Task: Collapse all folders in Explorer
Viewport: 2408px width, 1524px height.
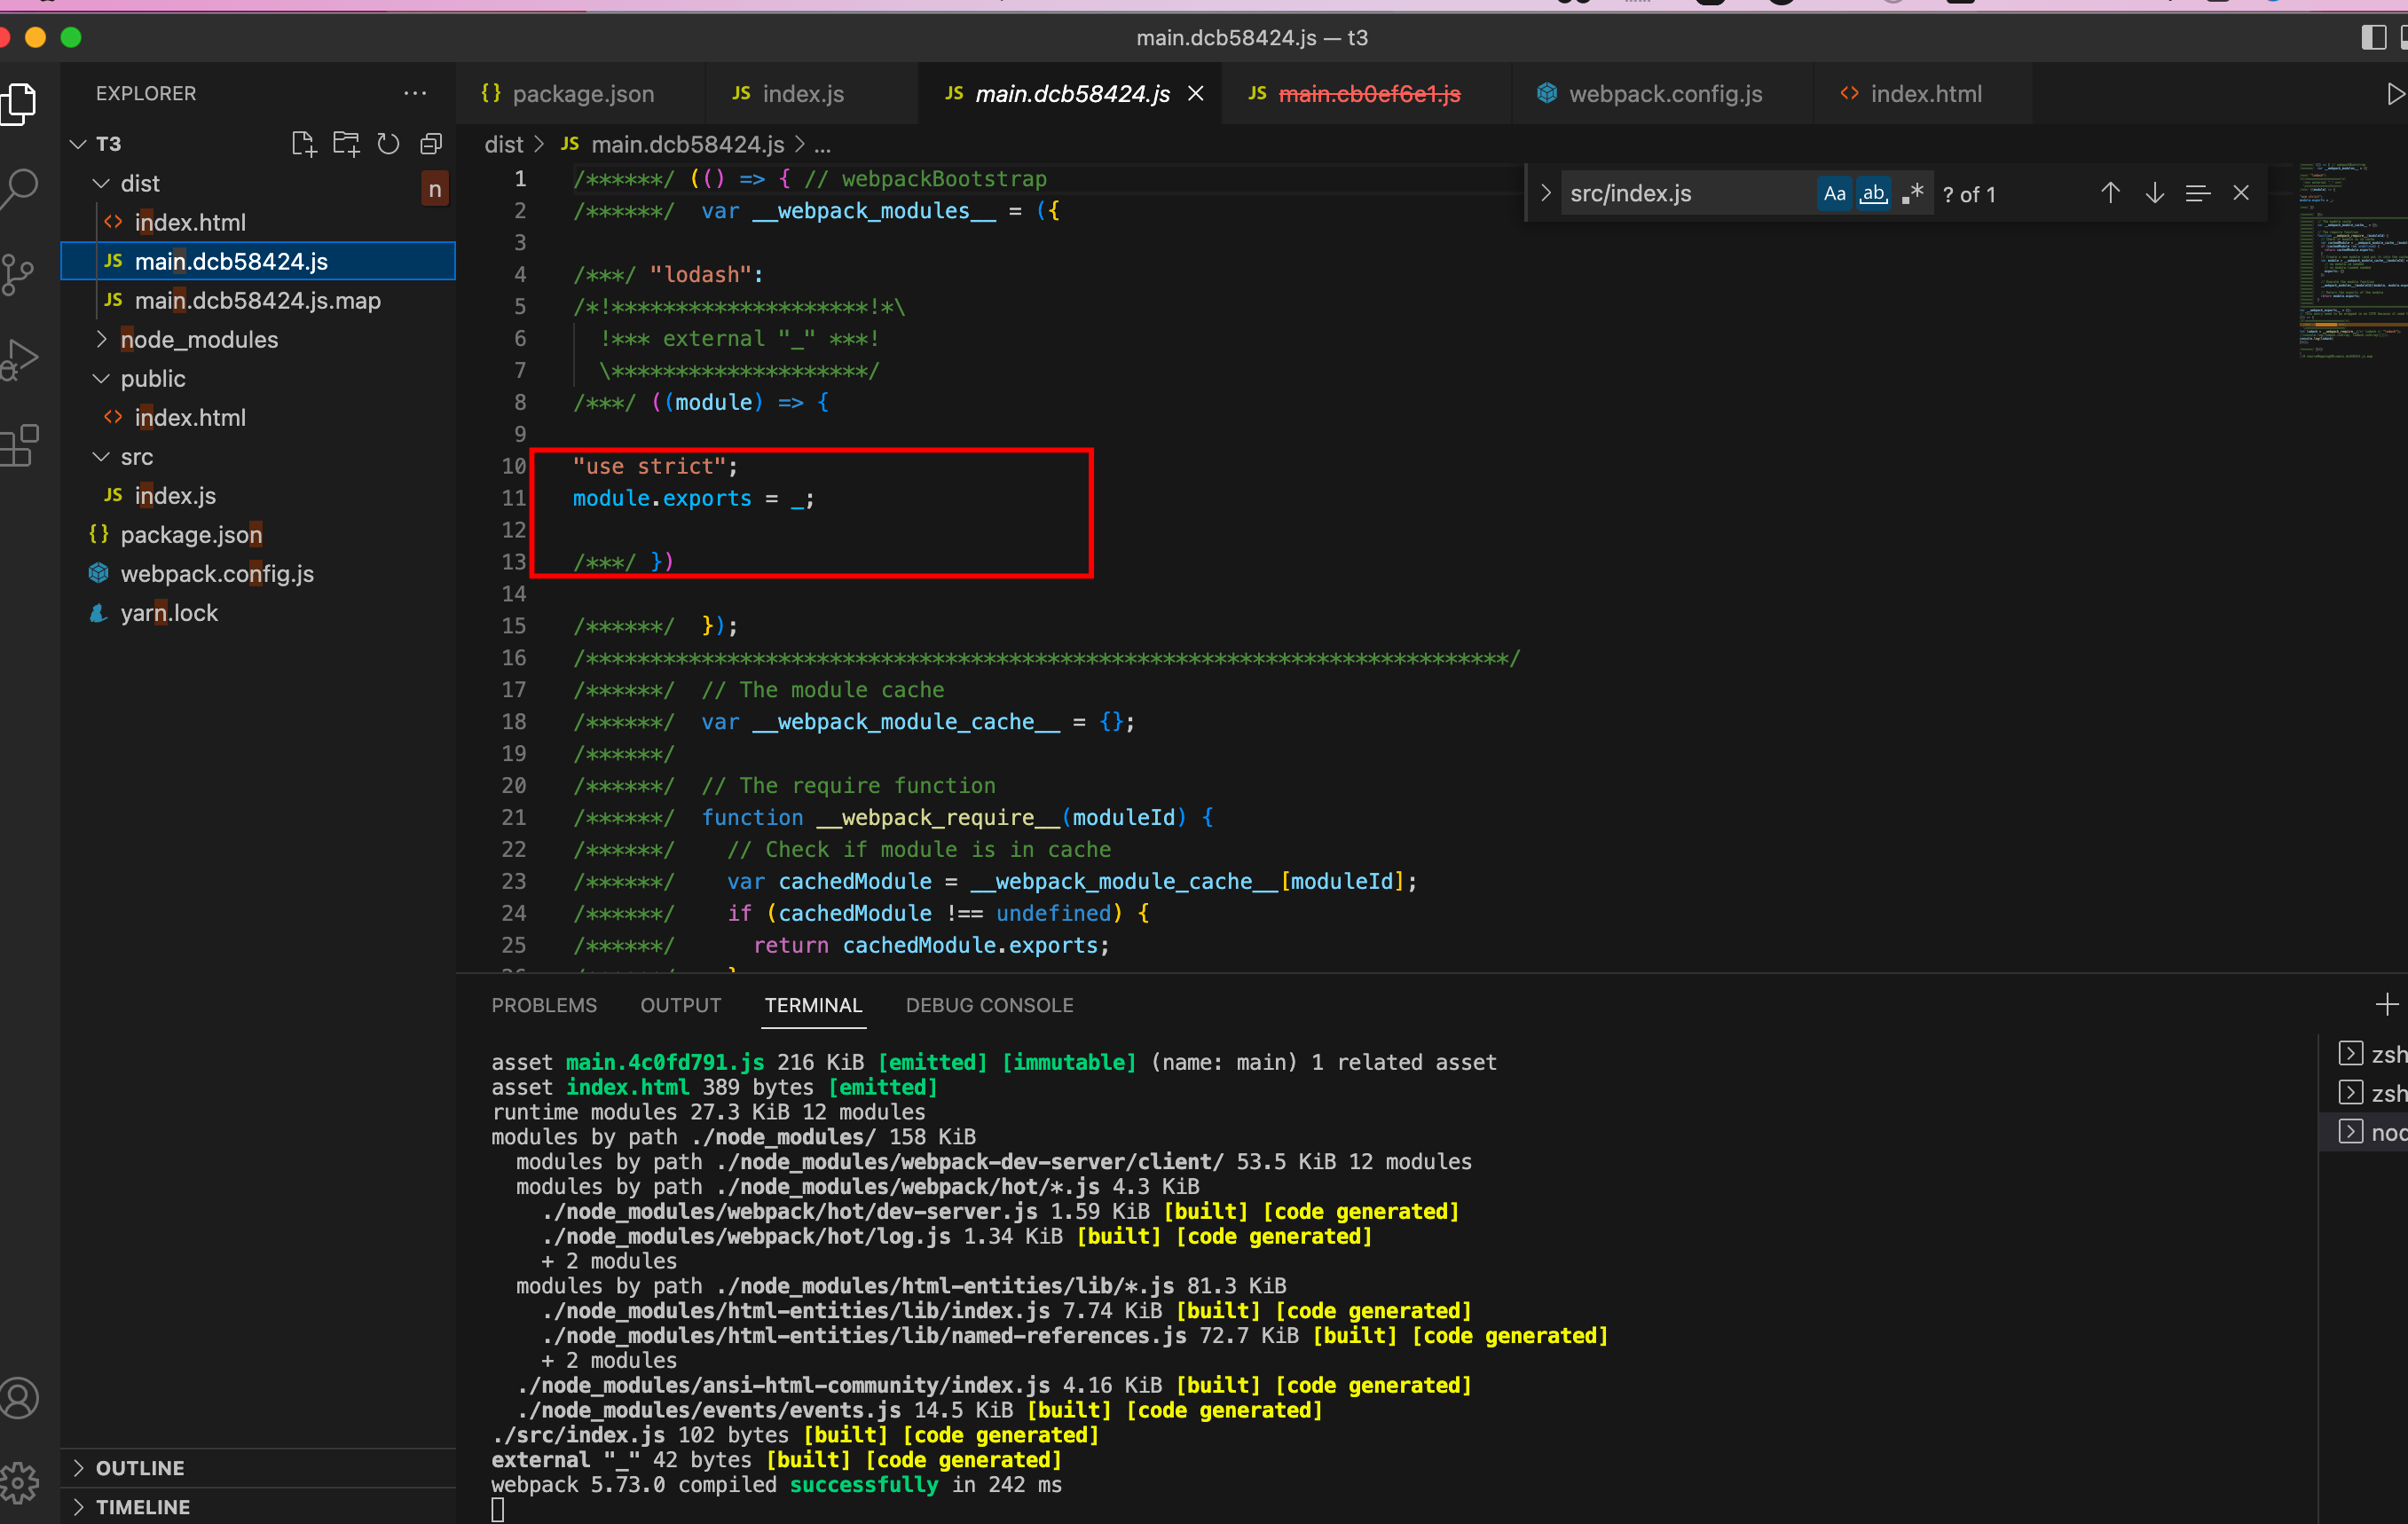Action: (x=431, y=144)
